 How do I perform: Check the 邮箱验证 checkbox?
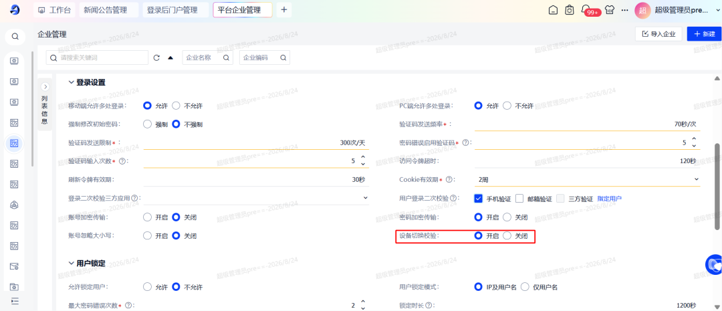click(x=520, y=199)
